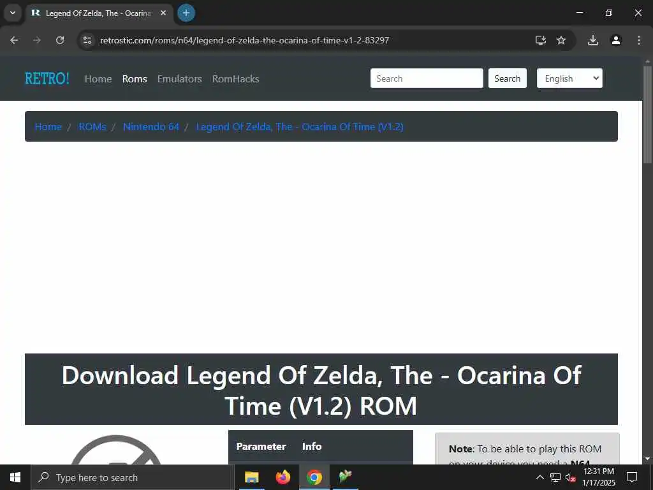
Task: Click 'Download Legend Of Zelda' page heading
Action: pos(321,390)
